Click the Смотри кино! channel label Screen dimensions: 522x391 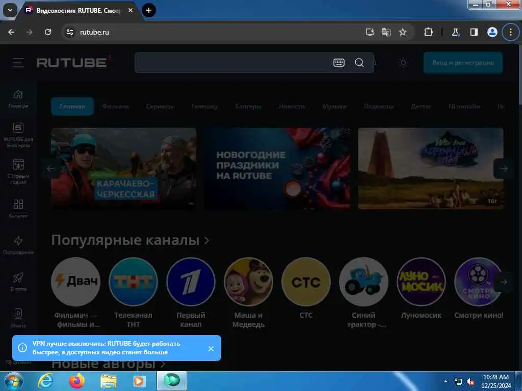tap(479, 315)
